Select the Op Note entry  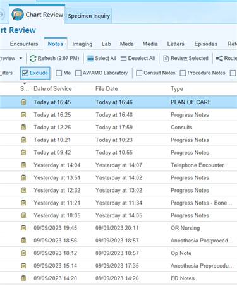click(x=181, y=253)
